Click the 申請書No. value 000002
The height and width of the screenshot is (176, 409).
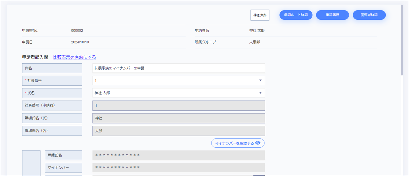coord(77,31)
